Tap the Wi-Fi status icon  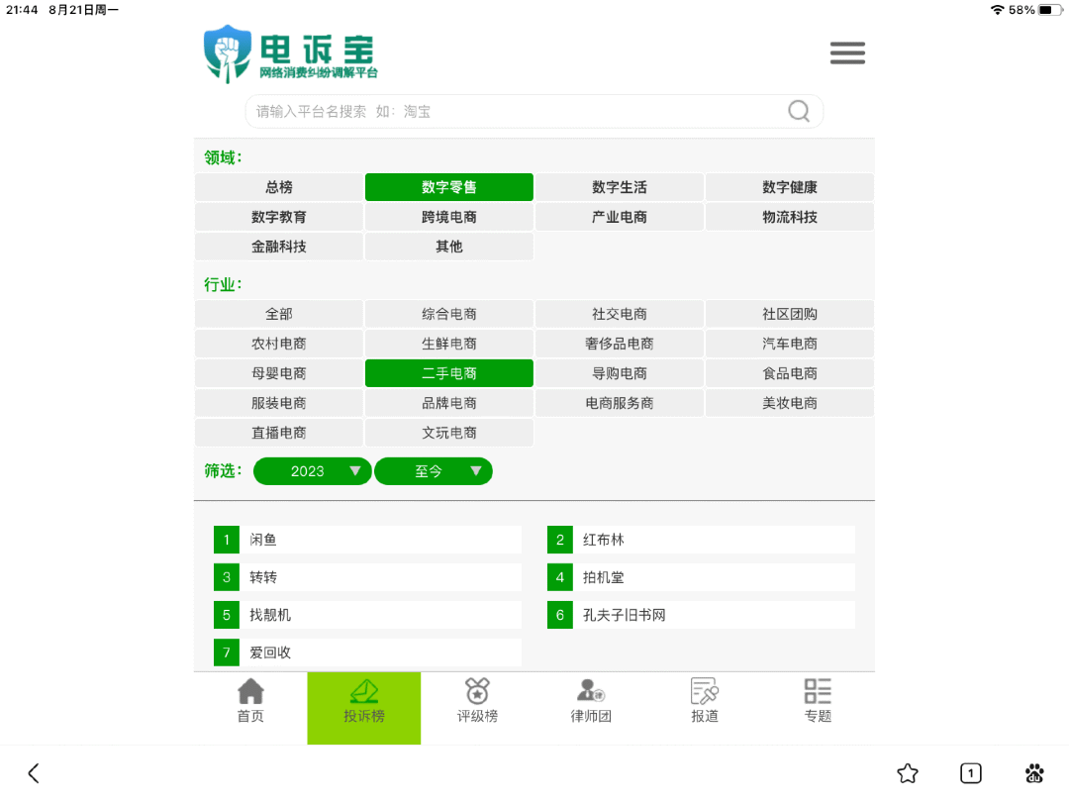click(x=998, y=10)
